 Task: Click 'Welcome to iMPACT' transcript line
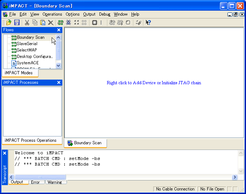coord(39,153)
